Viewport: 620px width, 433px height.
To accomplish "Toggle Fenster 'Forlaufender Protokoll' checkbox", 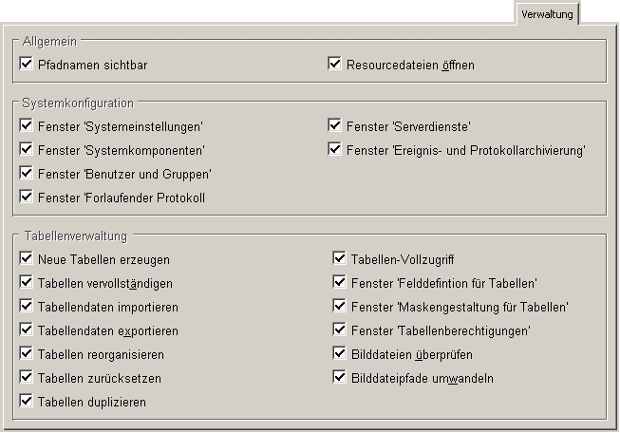I will coord(26,197).
